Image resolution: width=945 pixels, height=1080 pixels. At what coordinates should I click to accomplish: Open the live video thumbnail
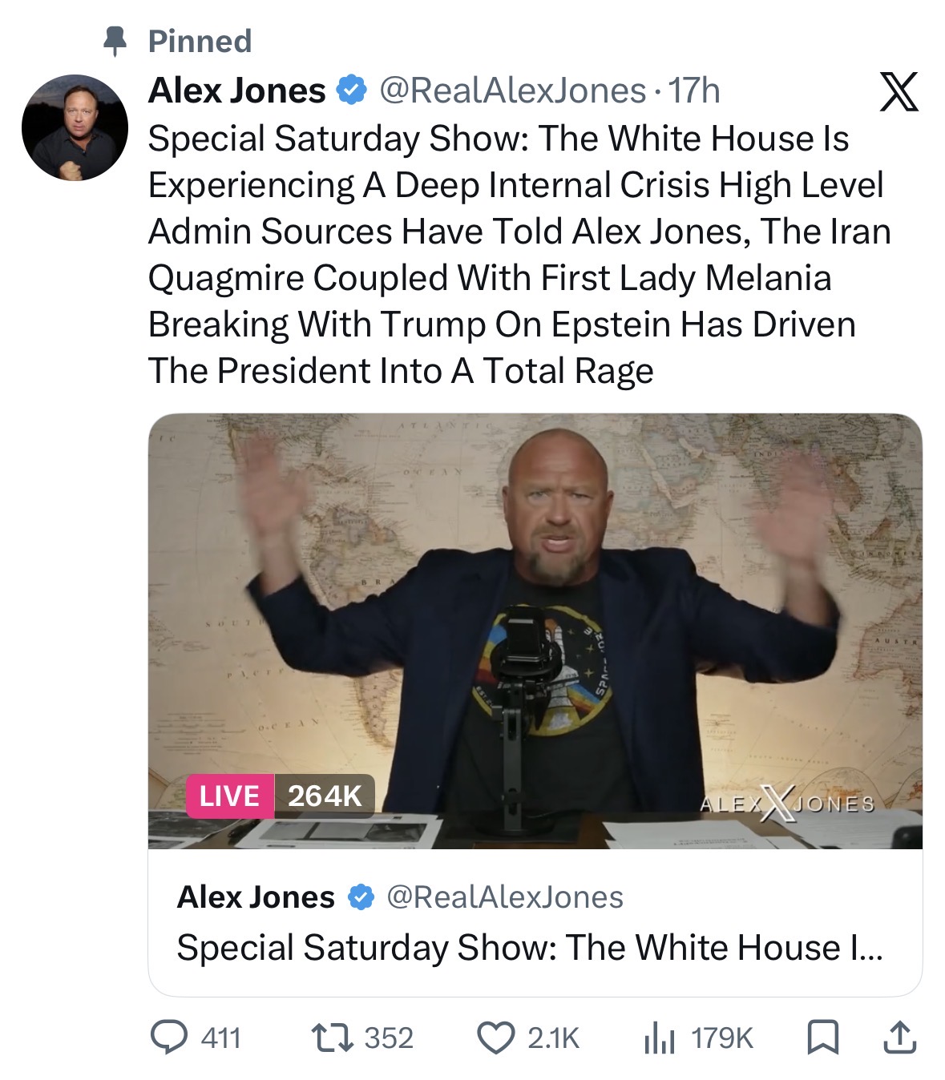point(535,631)
